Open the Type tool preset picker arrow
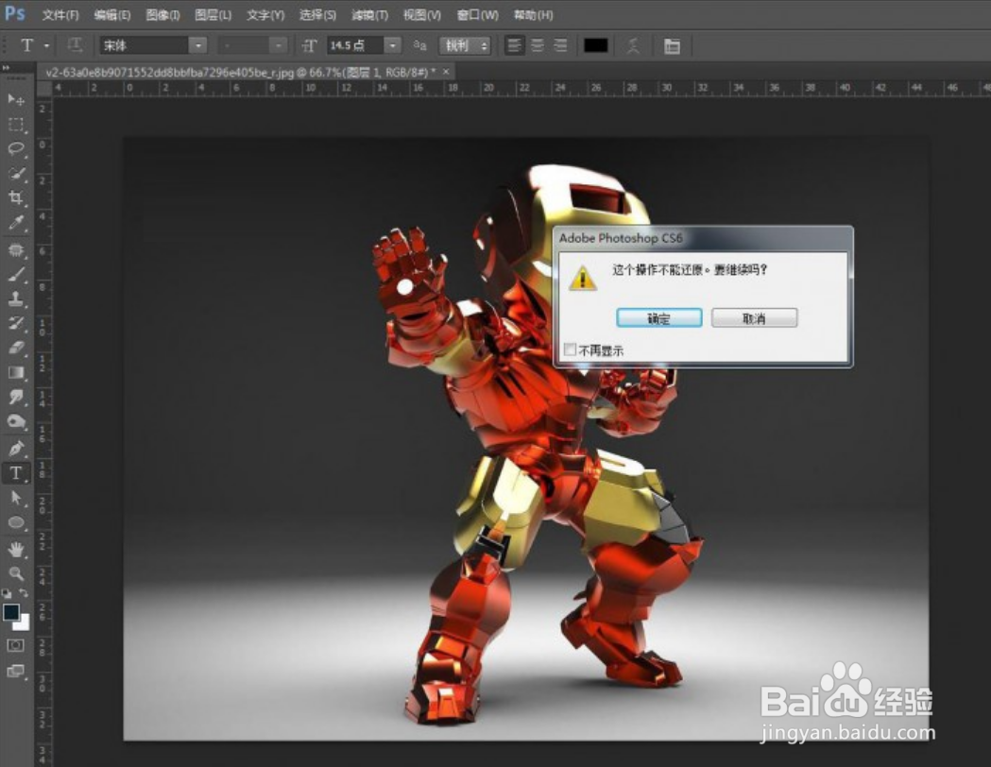This screenshot has height=767, width=991. click(x=47, y=45)
